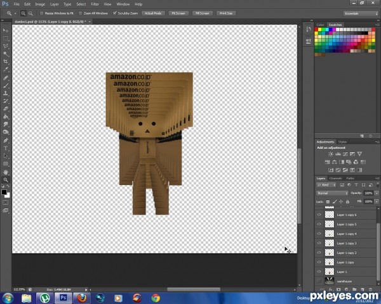The height and width of the screenshot is (304, 381).
Task: Hide Layer 1 copy 2 visibility eye
Action: pyautogui.click(x=319, y=252)
